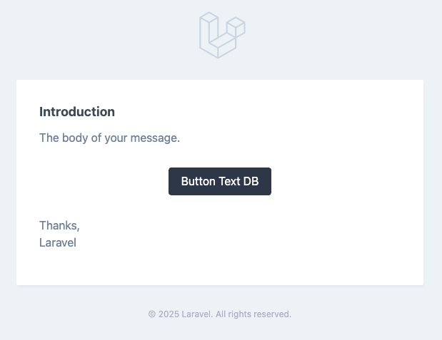The image size is (442, 340).
Task: Click the Introduction heading
Action: 77,112
